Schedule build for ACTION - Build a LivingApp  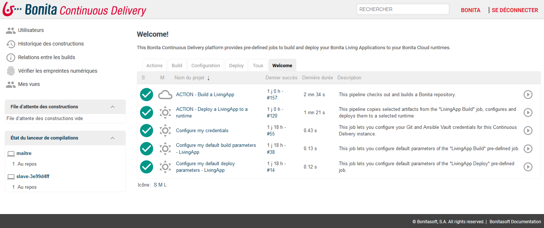(x=527, y=95)
